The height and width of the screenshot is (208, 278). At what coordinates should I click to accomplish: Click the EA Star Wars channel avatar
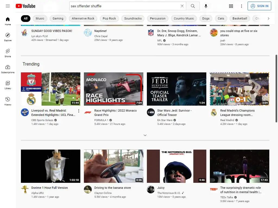click(151, 112)
